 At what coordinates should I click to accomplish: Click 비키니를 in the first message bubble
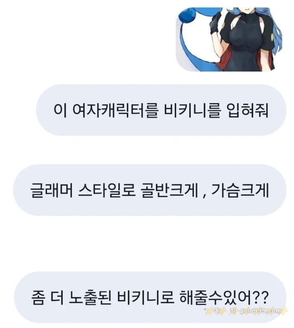(x=192, y=110)
